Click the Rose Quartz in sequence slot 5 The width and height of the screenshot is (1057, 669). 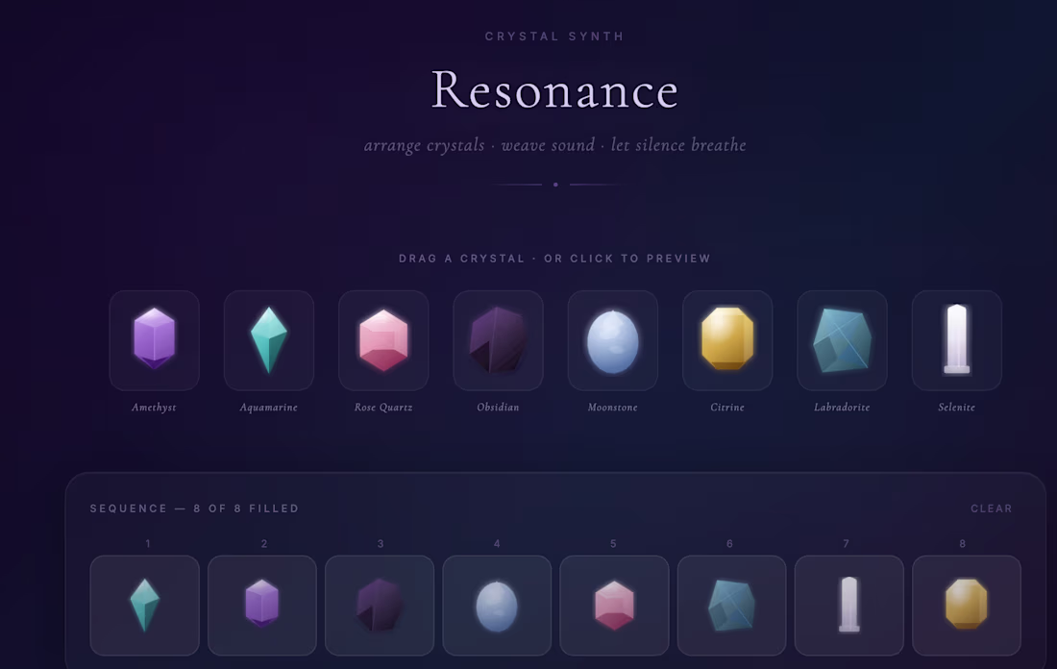[x=614, y=606]
